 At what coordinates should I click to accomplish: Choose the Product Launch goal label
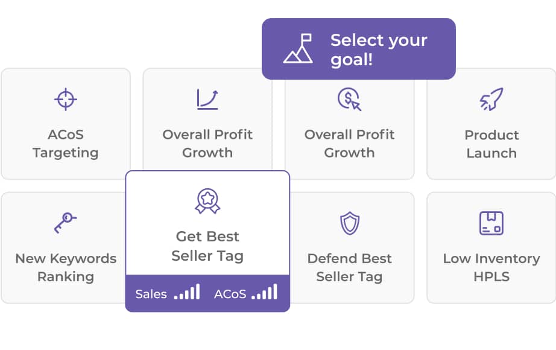[491, 144]
